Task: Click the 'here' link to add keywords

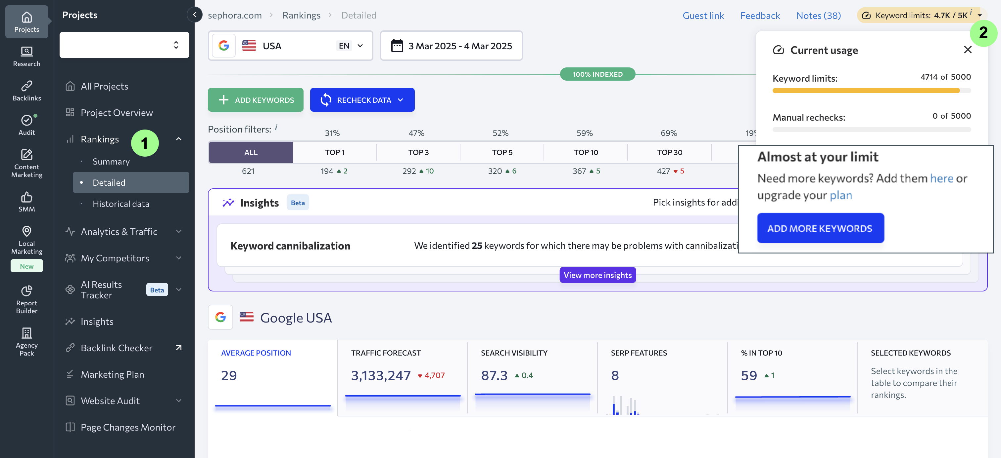Action: tap(941, 178)
